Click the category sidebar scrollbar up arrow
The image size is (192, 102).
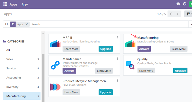43,33
